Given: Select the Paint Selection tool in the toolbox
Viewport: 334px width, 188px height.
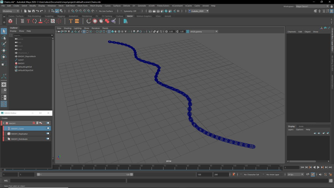Looking at the screenshot, I should click(4, 44).
